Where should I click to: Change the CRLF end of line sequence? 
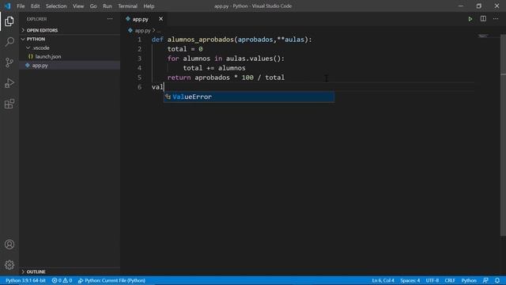point(450,280)
